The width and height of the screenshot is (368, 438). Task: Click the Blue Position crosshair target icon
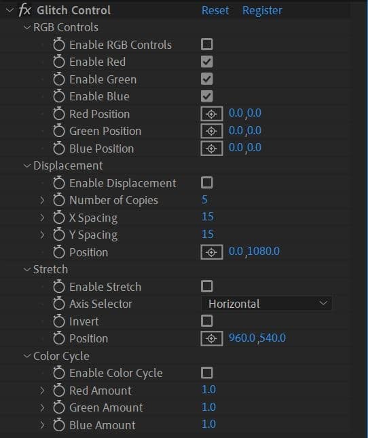point(211,148)
